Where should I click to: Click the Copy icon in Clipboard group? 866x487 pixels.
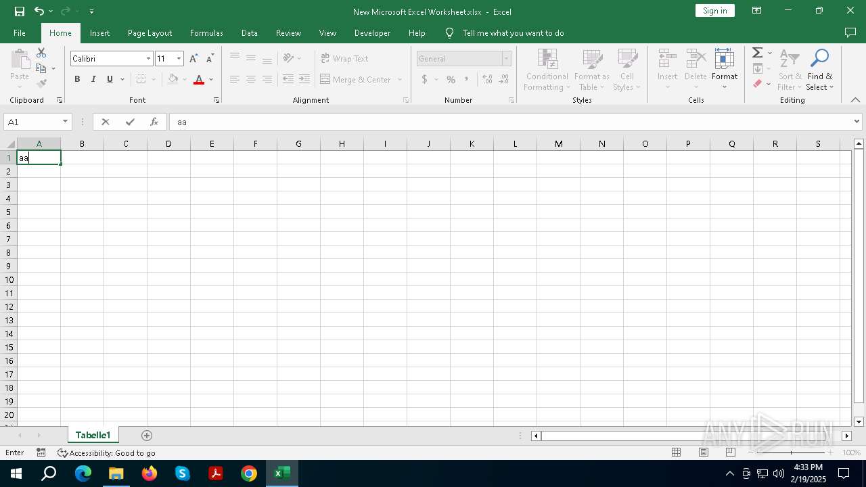tap(41, 68)
